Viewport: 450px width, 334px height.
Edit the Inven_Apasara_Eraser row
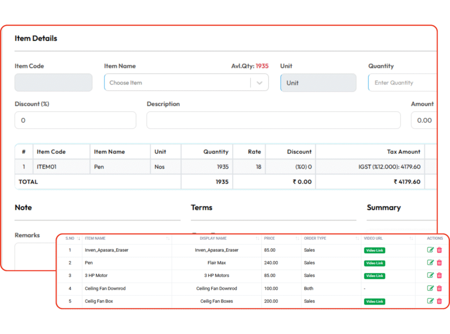430,250
